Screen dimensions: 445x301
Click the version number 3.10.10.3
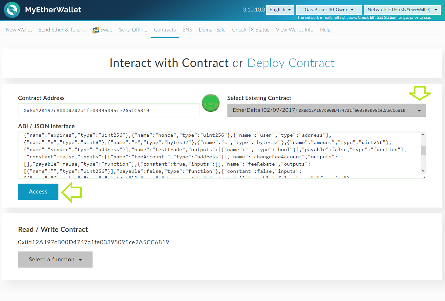[x=254, y=10]
